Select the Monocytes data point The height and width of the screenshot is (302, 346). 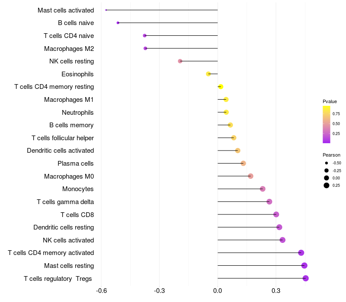coord(263,189)
